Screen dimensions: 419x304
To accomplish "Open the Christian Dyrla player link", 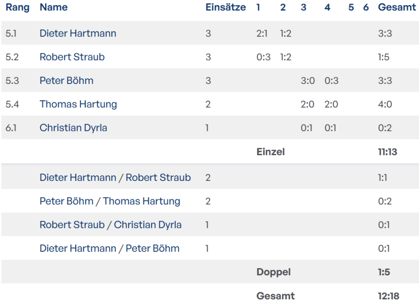I will (x=73, y=128).
